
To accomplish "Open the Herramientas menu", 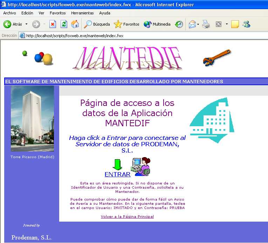I will (x=82, y=13).
